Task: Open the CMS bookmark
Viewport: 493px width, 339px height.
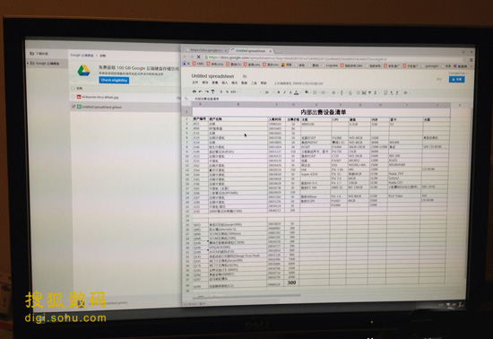Action: tap(198, 64)
